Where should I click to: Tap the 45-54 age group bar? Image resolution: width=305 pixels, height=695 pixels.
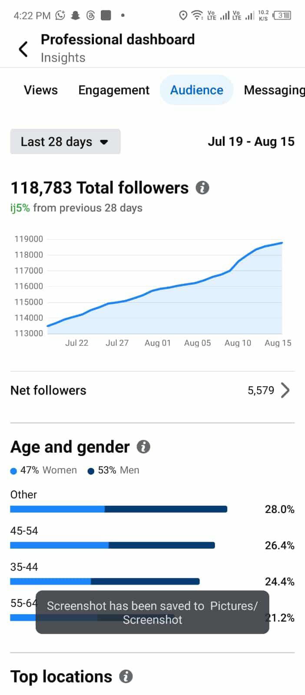click(113, 545)
